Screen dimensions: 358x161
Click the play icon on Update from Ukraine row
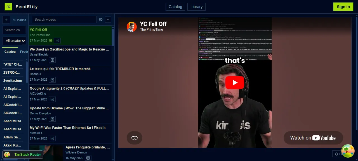(52, 119)
